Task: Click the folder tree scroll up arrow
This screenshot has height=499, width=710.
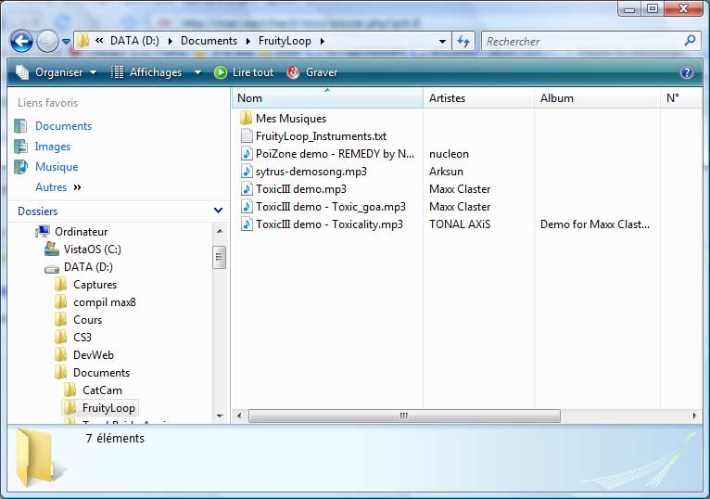Action: 220,232
